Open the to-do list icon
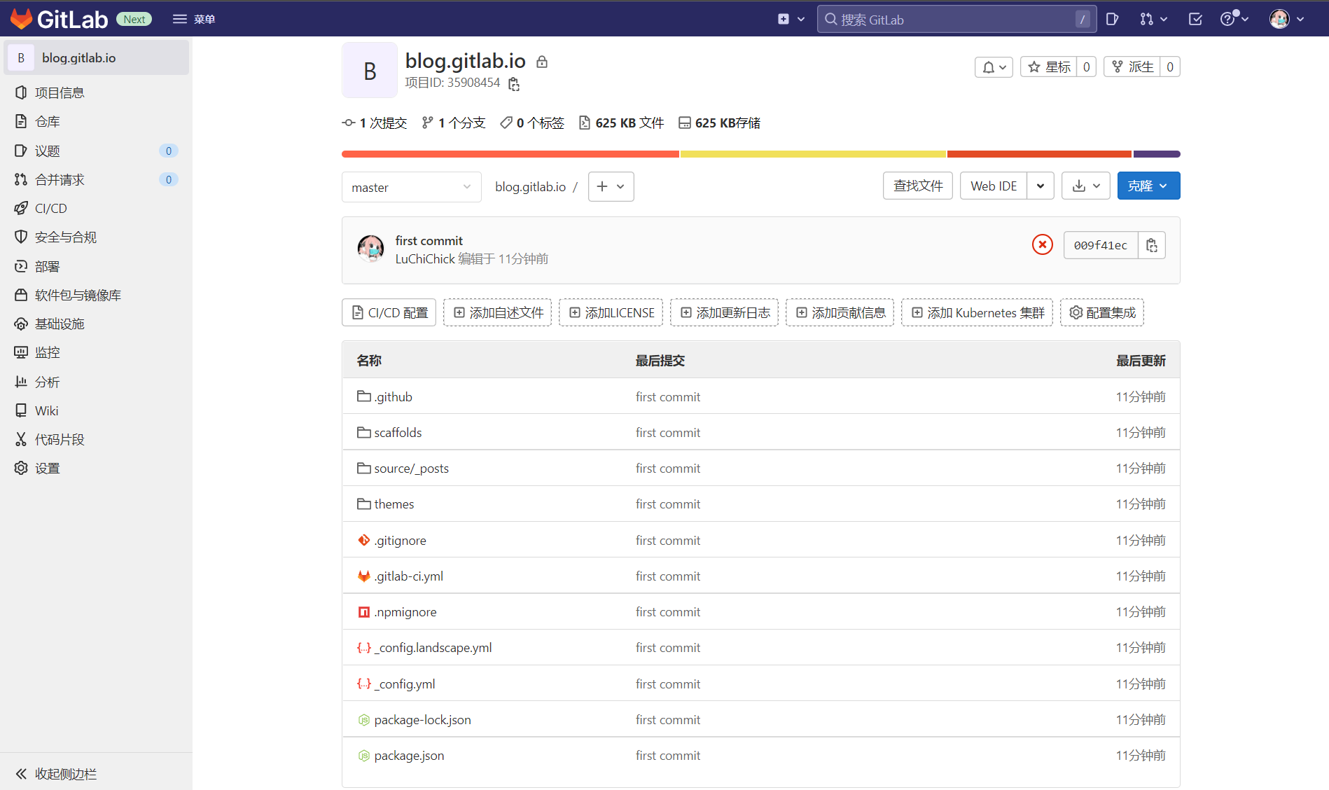The image size is (1329, 790). 1195,19
